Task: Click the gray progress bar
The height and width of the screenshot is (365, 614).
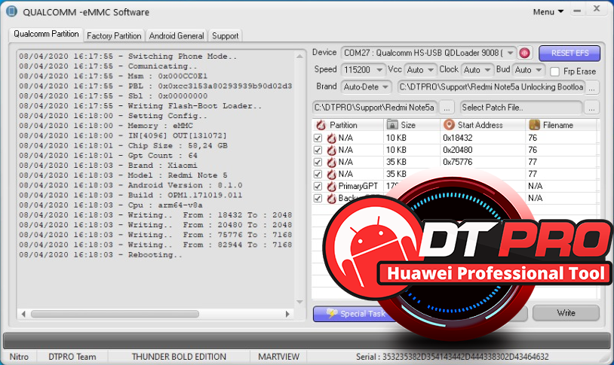Action: (x=307, y=341)
